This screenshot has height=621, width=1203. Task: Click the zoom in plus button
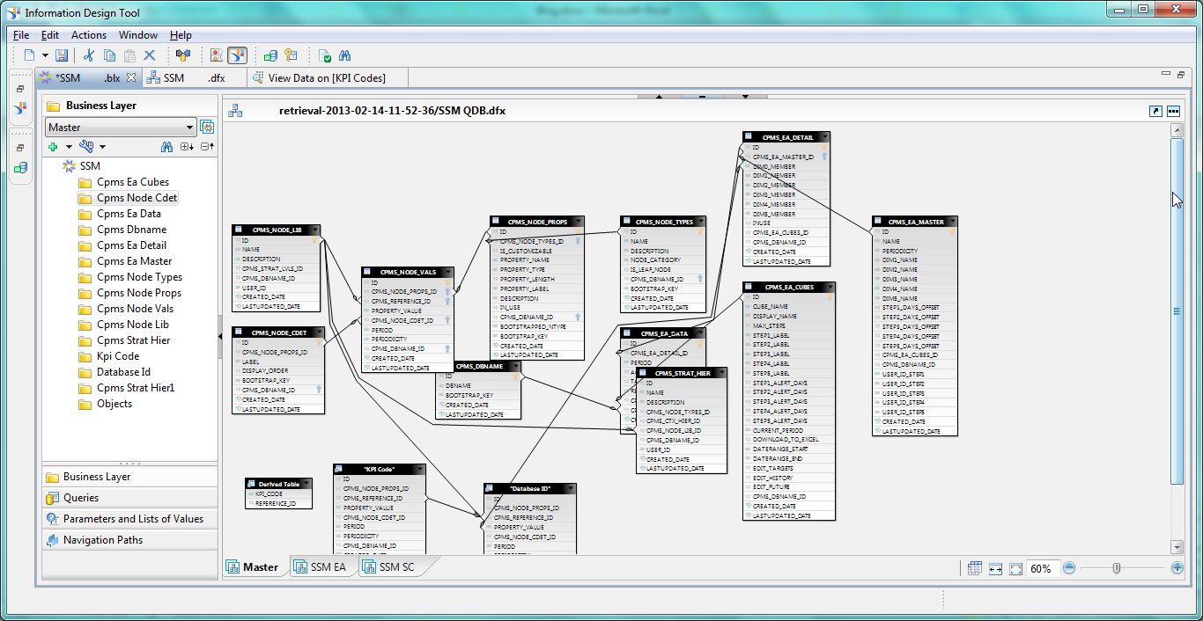pyautogui.click(x=1177, y=568)
